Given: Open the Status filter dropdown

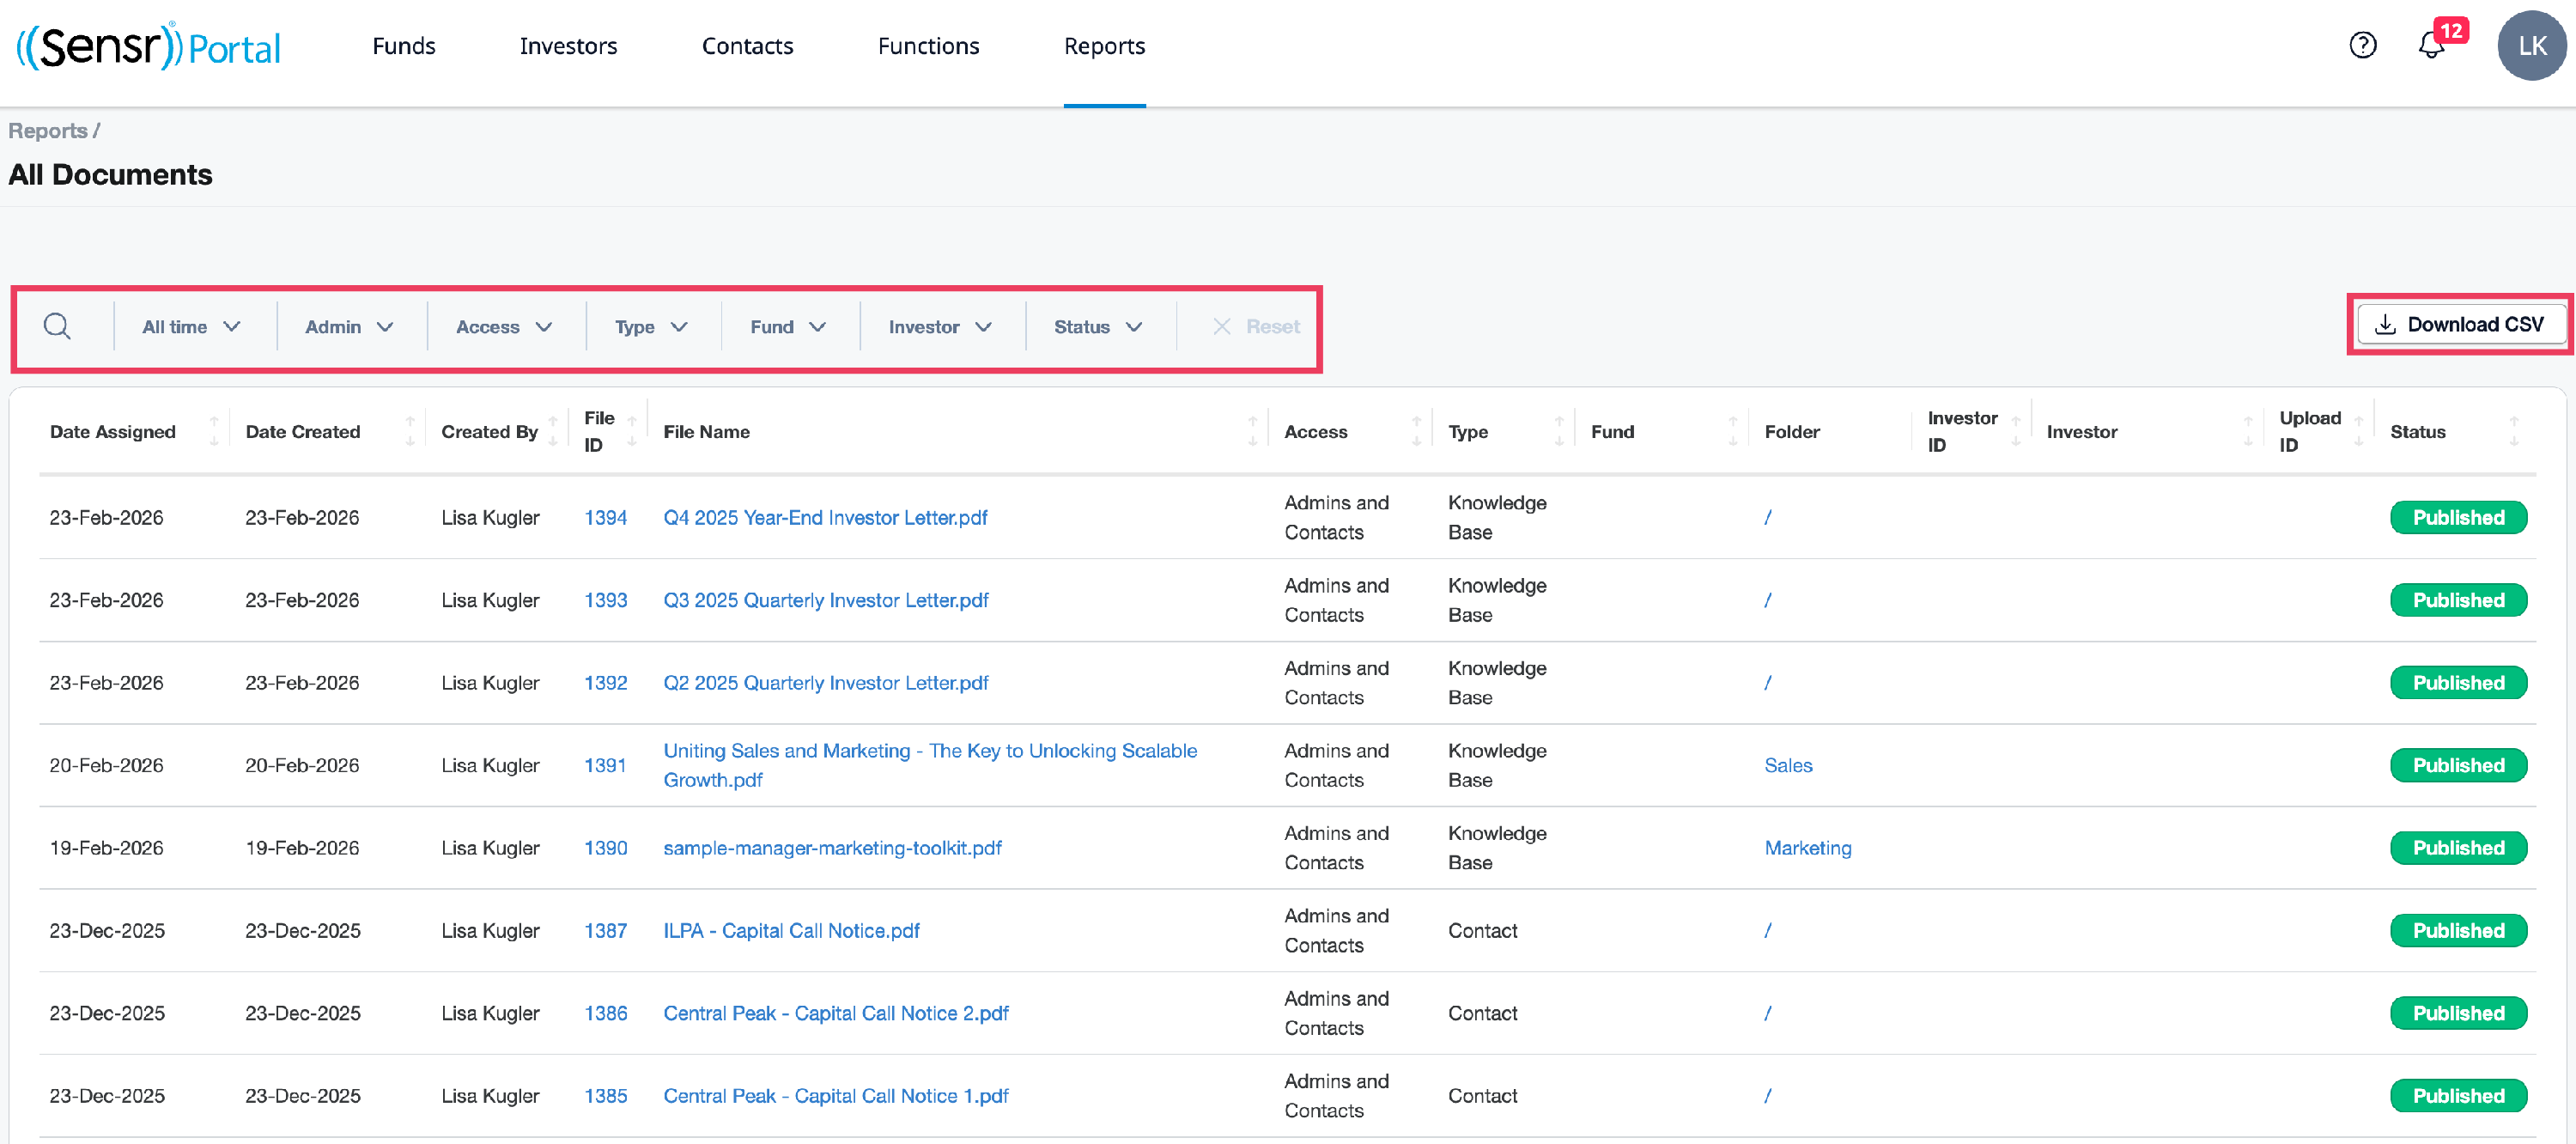Looking at the screenshot, I should (1097, 327).
